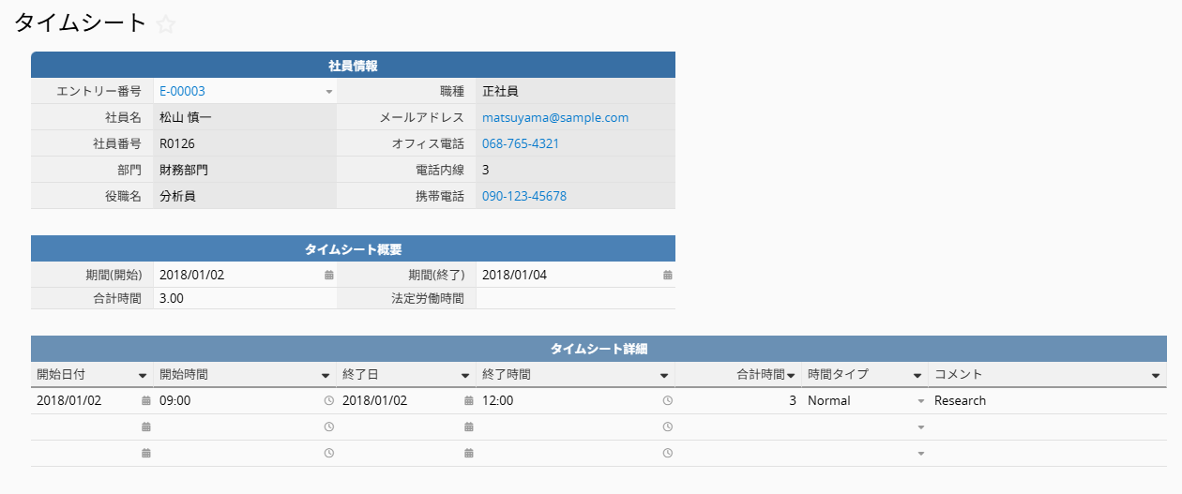Click the Research comment cell

click(961, 401)
